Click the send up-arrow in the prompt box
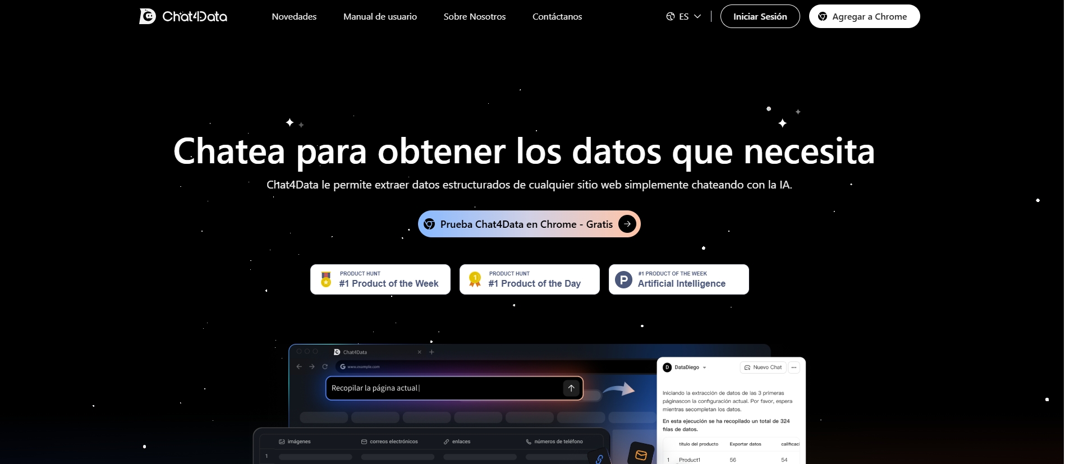 (571, 388)
